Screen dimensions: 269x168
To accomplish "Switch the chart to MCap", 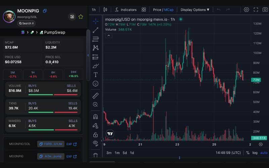I will [x=169, y=10].
